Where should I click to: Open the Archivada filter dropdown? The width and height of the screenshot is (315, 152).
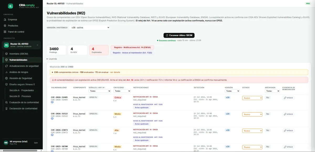272,91
